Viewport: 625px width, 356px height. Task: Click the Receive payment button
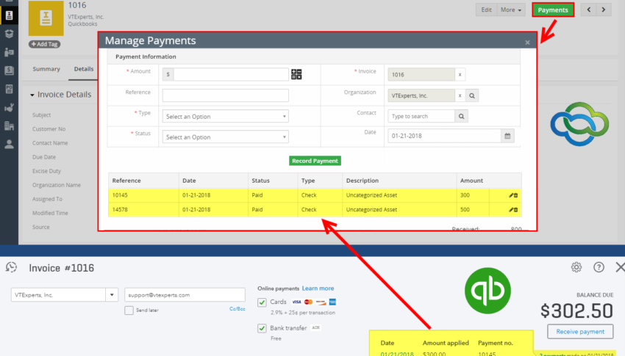580,331
